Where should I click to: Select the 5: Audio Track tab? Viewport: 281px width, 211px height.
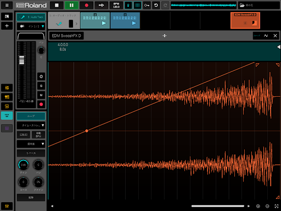click(x=31, y=17)
